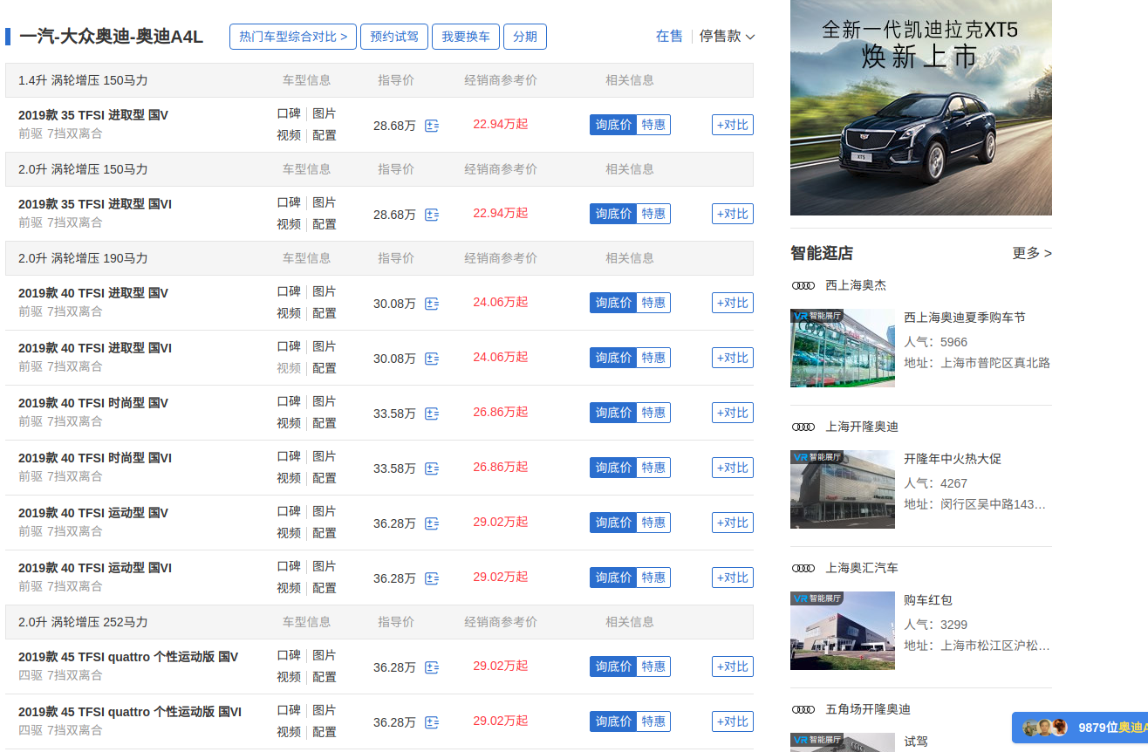Open 配置 for 40 TFSI 运动型 国V

pos(325,534)
